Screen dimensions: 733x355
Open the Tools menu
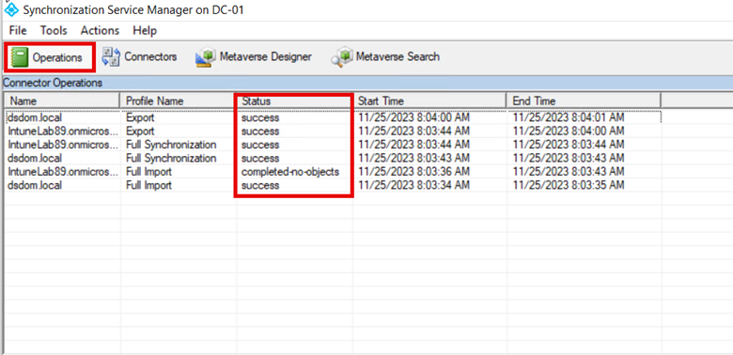[54, 31]
